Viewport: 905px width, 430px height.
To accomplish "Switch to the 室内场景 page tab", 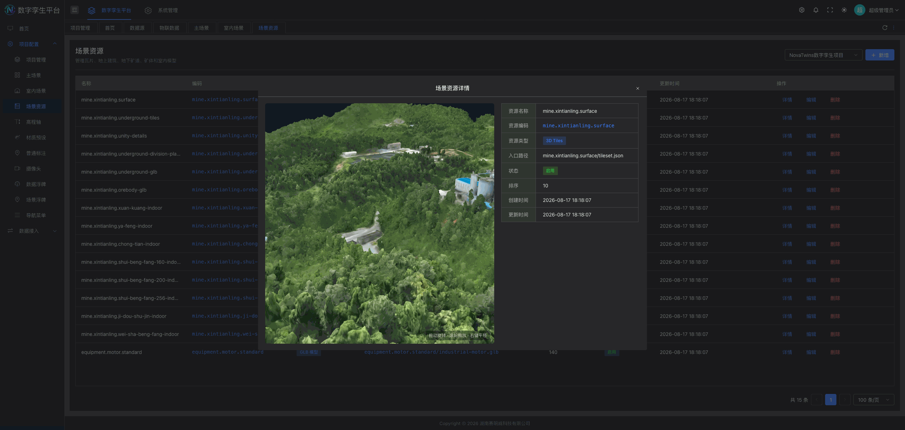I will (234, 28).
